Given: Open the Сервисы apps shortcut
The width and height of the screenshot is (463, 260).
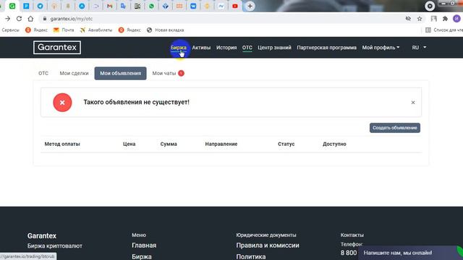Looking at the screenshot, I should (x=10, y=30).
